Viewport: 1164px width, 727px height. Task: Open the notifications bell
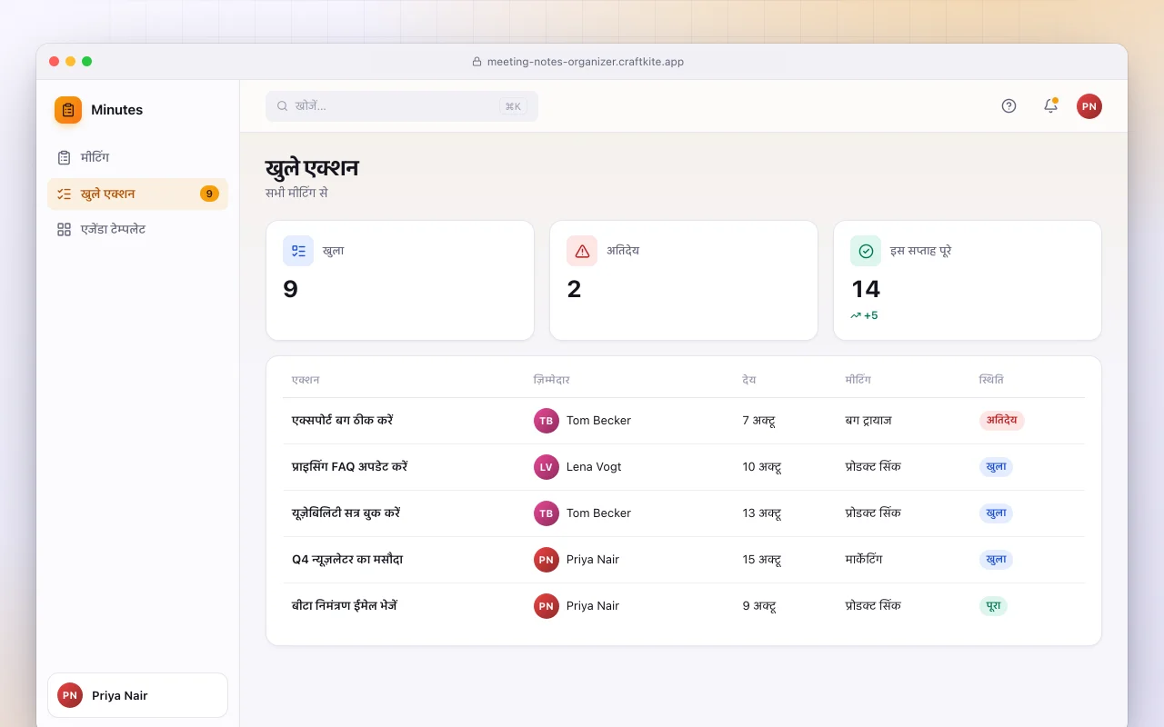[1050, 106]
